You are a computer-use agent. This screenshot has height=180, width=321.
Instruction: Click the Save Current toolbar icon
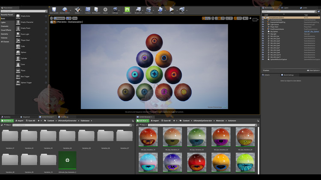pos(54,10)
